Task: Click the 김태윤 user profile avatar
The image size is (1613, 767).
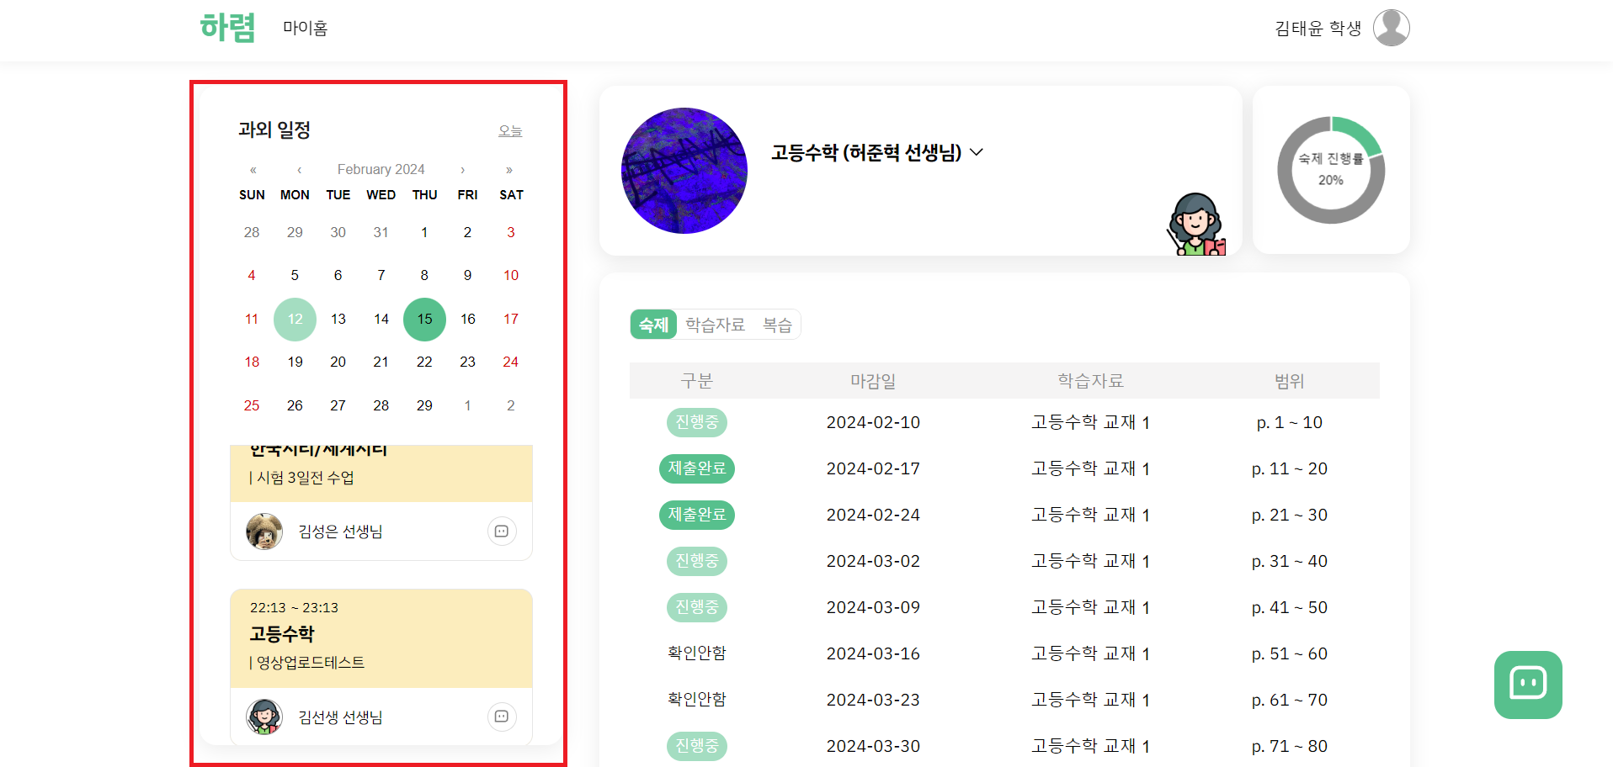Action: coord(1391,28)
